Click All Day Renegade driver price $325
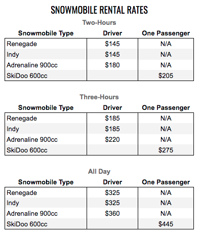 point(112,193)
